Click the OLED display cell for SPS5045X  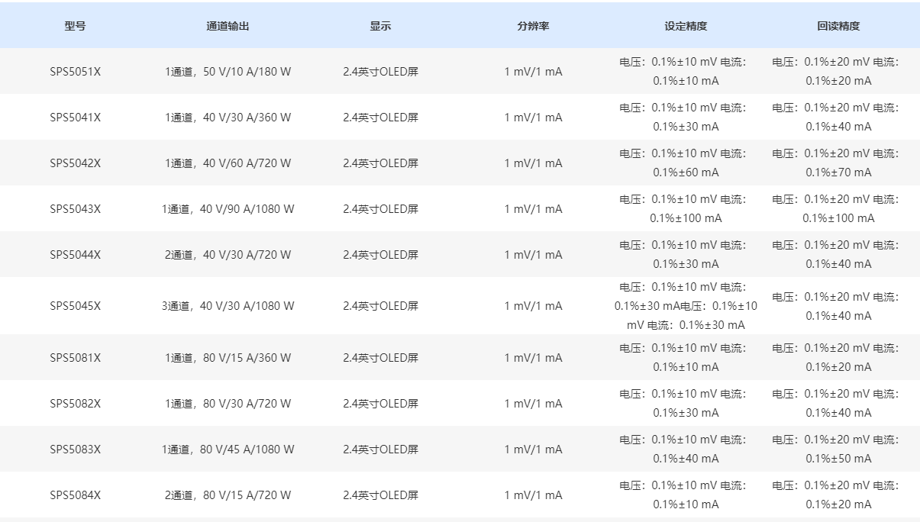pos(380,306)
